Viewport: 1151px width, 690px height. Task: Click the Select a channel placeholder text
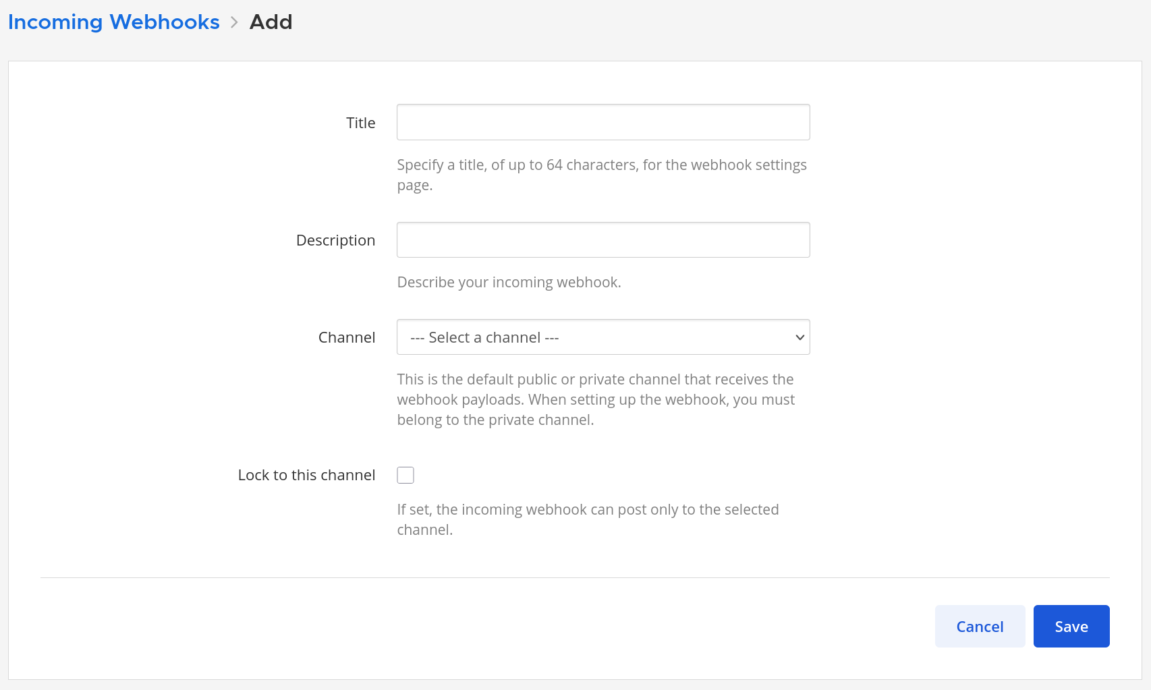484,337
